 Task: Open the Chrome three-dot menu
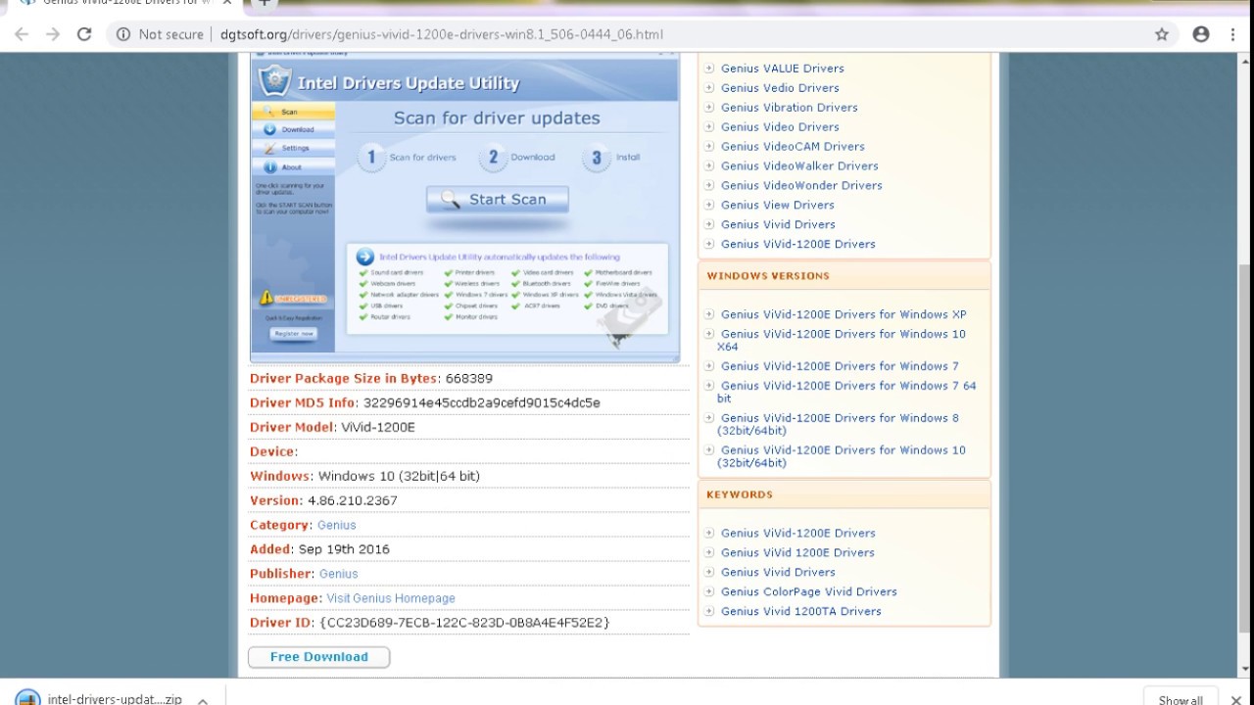point(1232,34)
